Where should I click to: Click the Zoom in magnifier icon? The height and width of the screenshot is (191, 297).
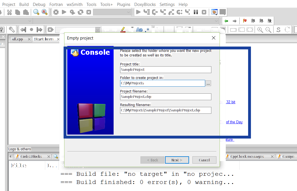(260, 30)
